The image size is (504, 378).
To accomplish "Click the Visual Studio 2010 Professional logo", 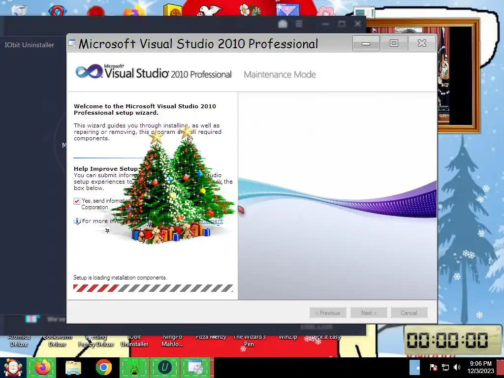I will click(154, 71).
